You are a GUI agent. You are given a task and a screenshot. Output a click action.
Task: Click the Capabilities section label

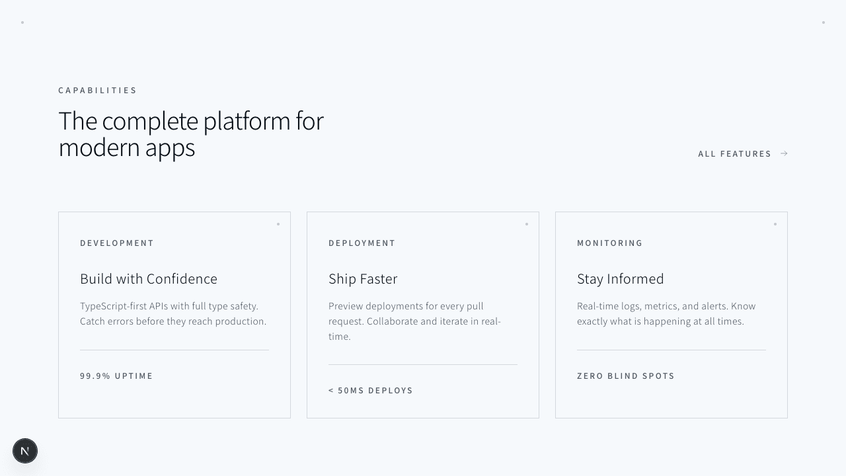click(x=98, y=91)
